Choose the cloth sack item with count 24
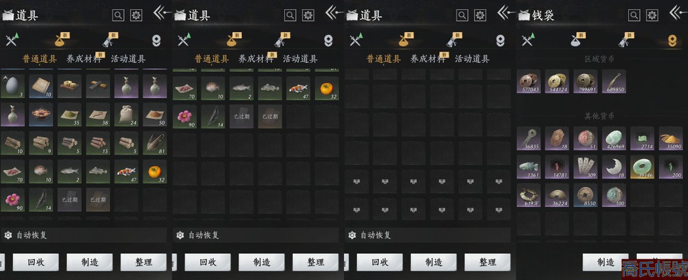 coord(126,114)
